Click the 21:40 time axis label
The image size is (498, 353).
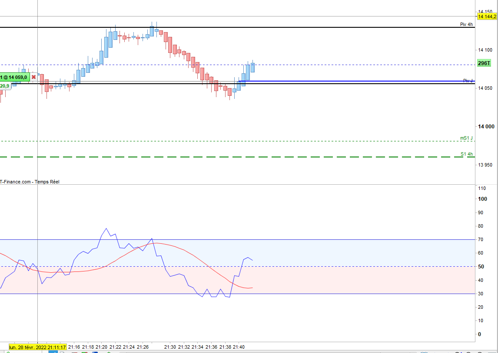[239, 347]
